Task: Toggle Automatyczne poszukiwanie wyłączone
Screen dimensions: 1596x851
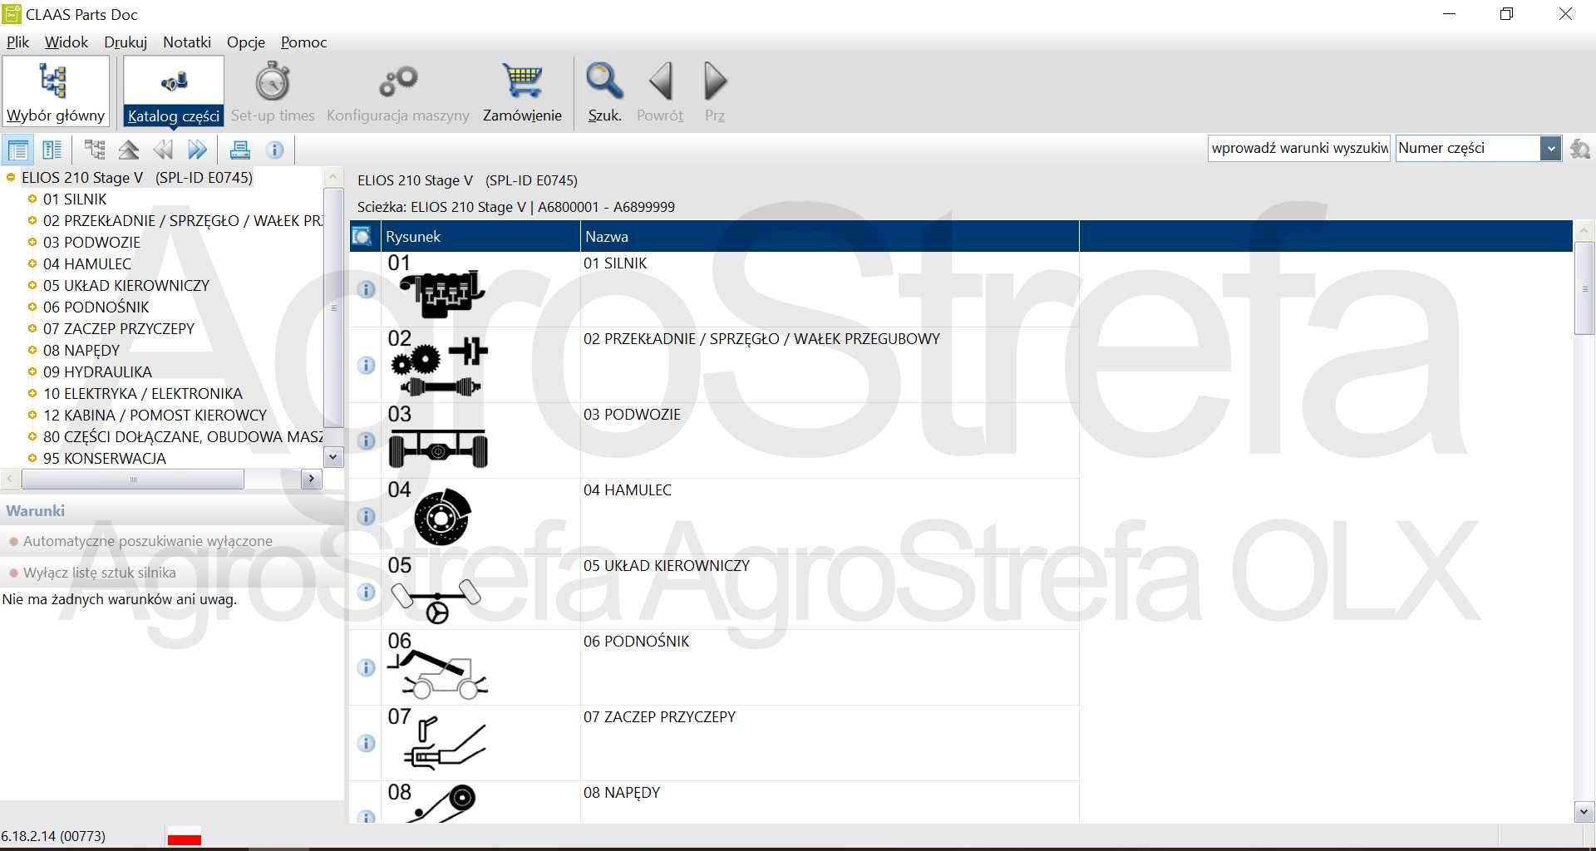Action: click(x=148, y=541)
